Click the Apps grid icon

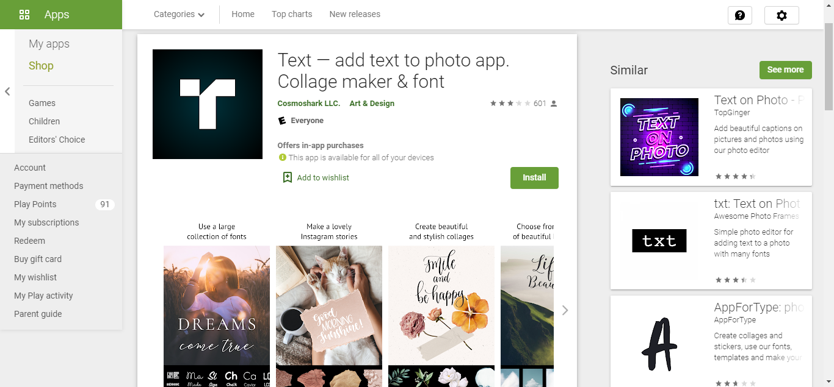(x=24, y=15)
